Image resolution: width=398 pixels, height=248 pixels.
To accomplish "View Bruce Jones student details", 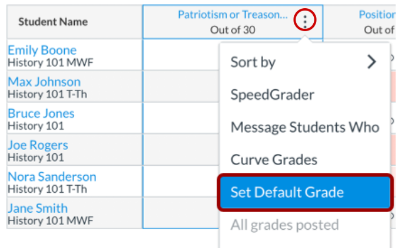I will (x=41, y=113).
